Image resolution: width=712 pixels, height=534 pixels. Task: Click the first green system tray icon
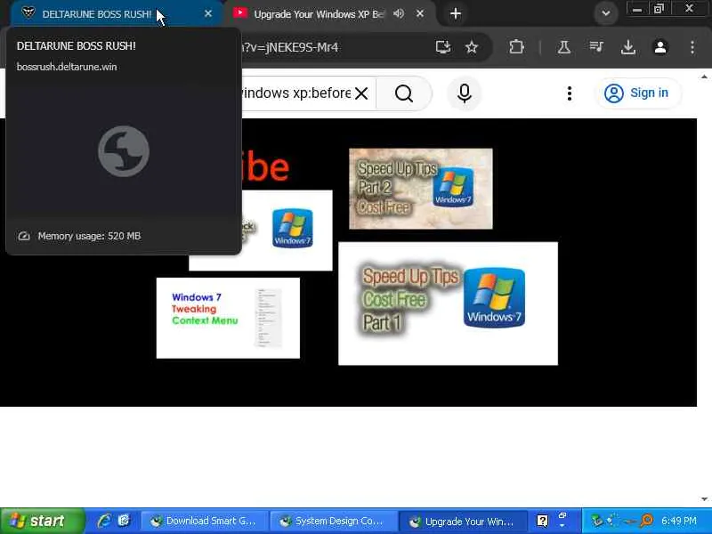[597, 521]
